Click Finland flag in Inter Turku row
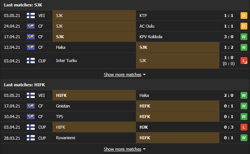 [31, 61]
